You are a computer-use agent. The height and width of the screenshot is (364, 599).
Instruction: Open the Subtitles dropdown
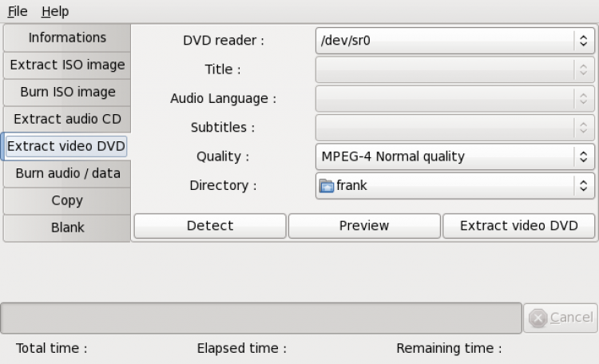pyautogui.click(x=455, y=128)
